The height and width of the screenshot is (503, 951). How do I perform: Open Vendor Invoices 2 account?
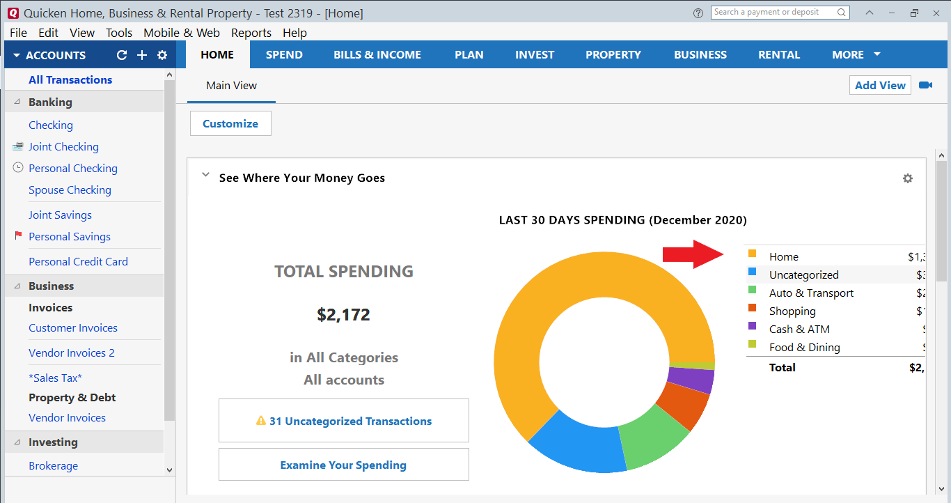point(72,353)
